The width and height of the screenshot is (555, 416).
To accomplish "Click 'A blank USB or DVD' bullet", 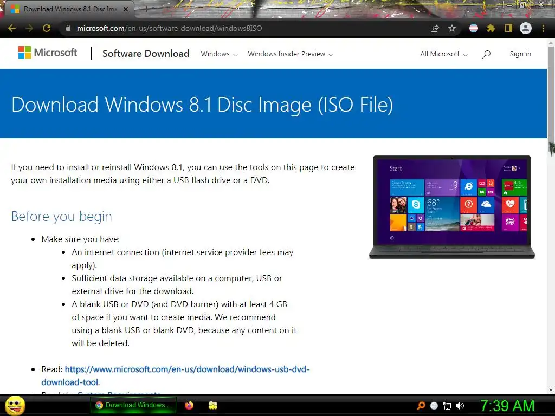I will (184, 324).
